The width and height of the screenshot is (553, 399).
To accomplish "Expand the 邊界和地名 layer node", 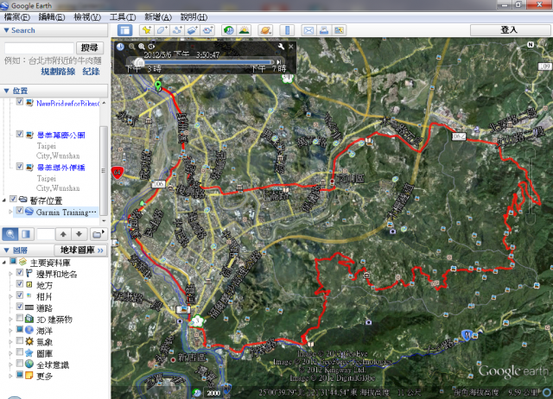I will click(10, 274).
